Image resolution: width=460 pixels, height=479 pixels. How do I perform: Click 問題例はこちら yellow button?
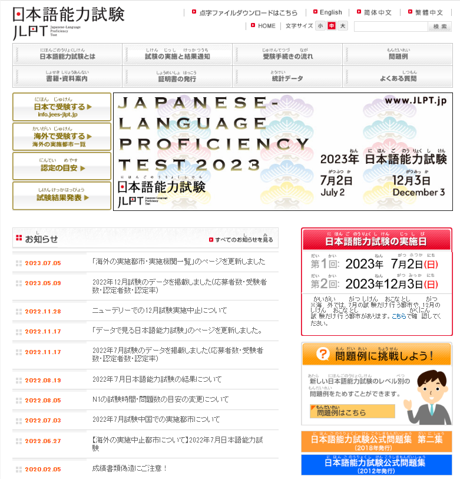(352, 411)
